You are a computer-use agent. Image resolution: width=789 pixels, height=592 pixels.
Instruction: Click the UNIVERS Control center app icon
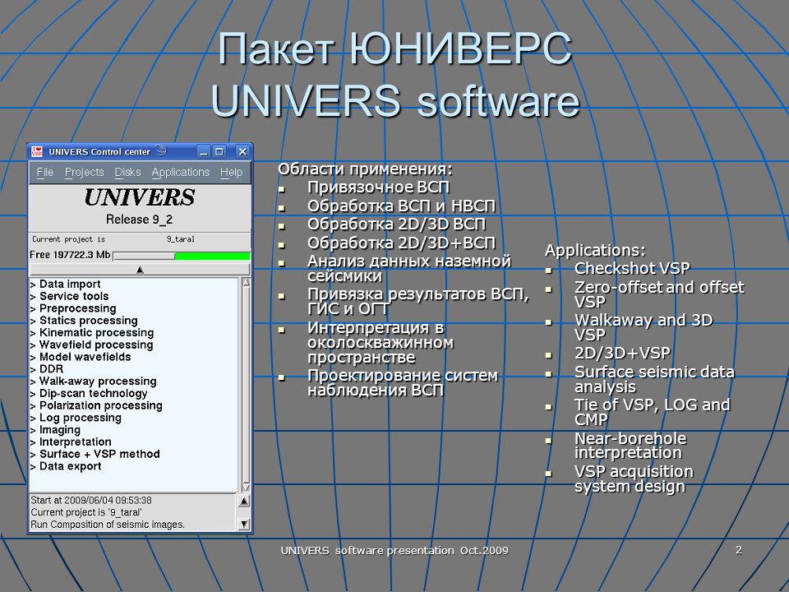click(x=37, y=151)
